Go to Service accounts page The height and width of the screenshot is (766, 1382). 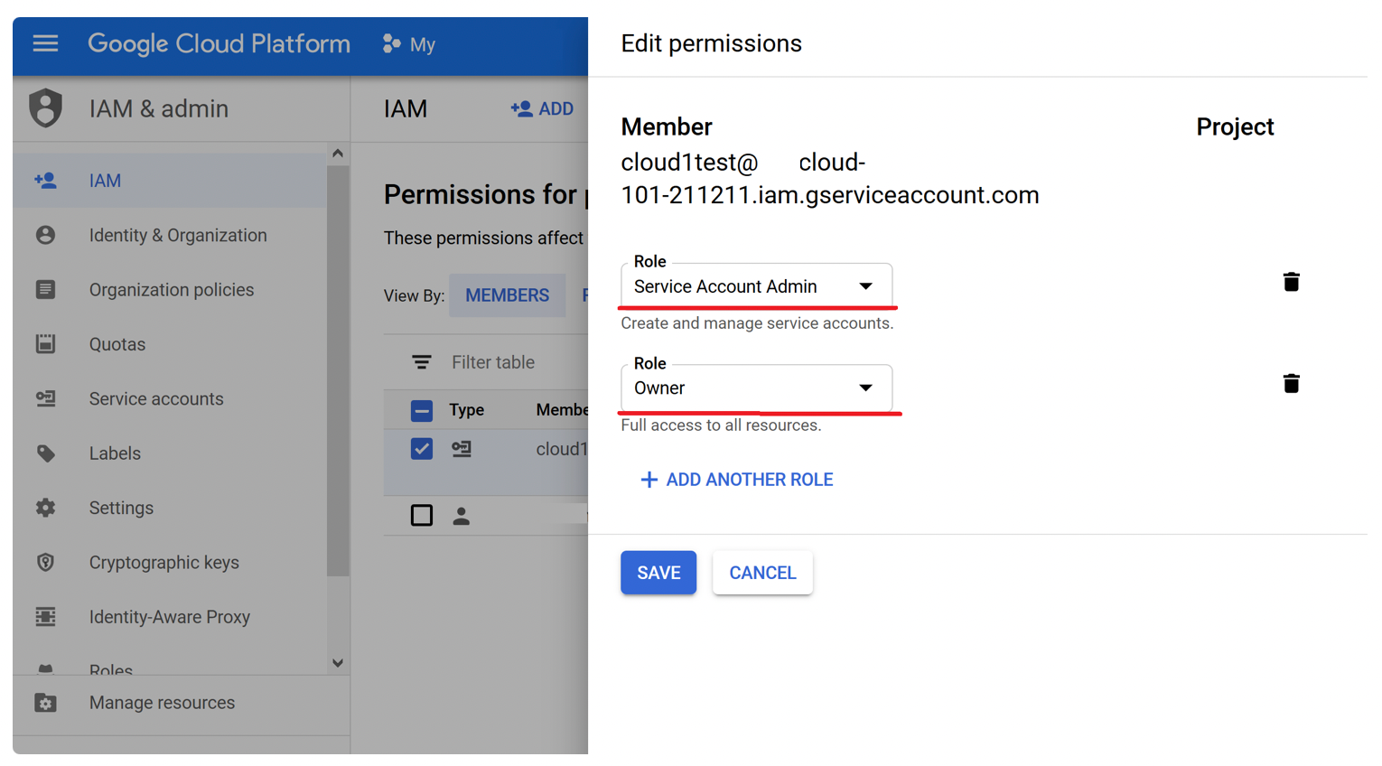coord(170,398)
